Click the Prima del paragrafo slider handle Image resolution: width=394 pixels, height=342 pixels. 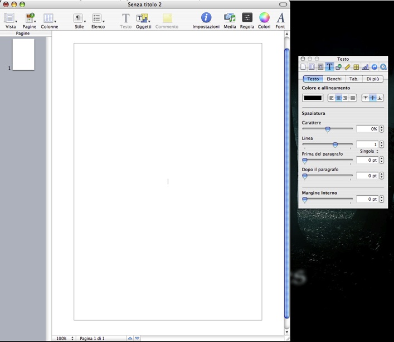point(305,161)
